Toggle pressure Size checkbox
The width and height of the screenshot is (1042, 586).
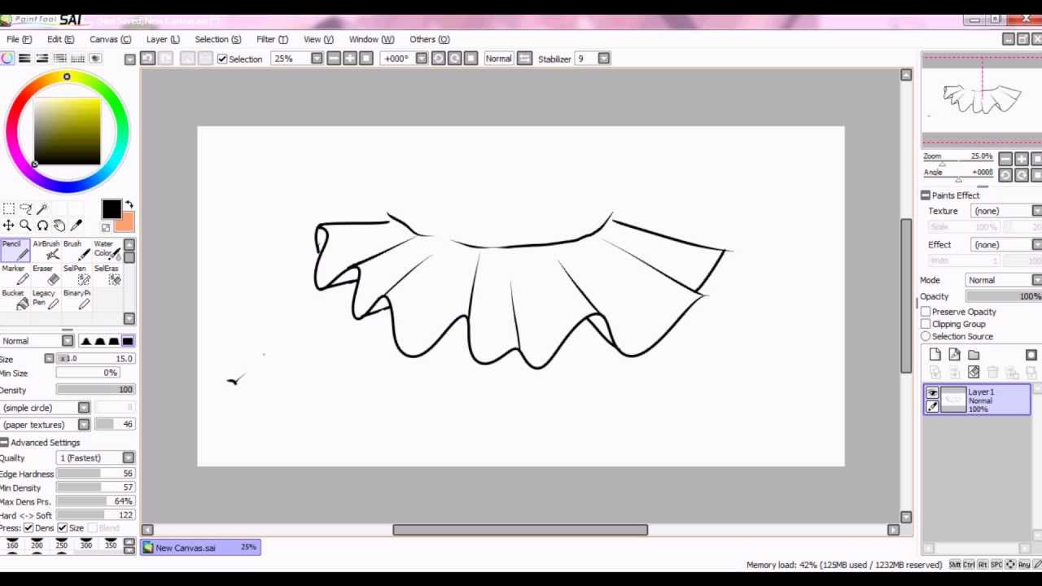click(x=62, y=528)
